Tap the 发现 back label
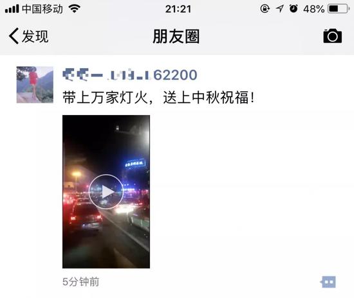Viewport: 354px width, 298px height. pyautogui.click(x=35, y=36)
